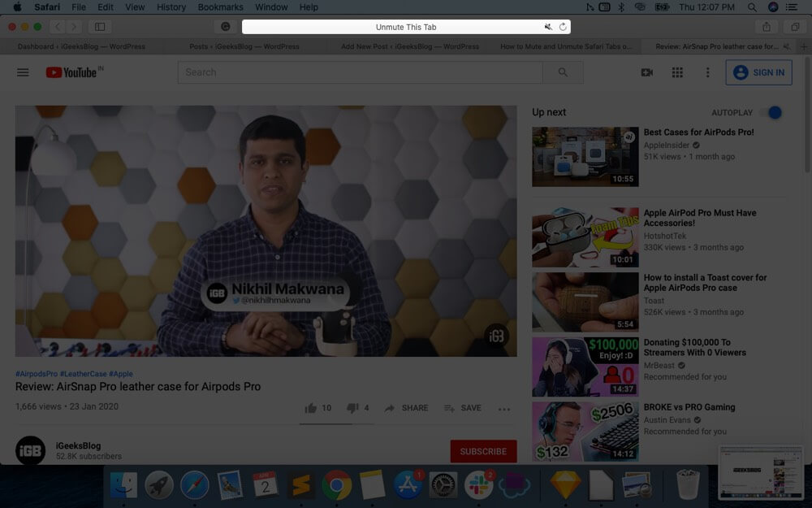Screen dimensions: 812x508
Task: Open Apple AirPod Pro Must Have Accessories thumbnail
Action: coord(585,237)
